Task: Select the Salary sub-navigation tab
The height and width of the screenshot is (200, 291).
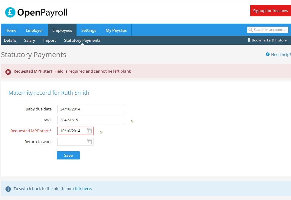Action: pyautogui.click(x=29, y=40)
